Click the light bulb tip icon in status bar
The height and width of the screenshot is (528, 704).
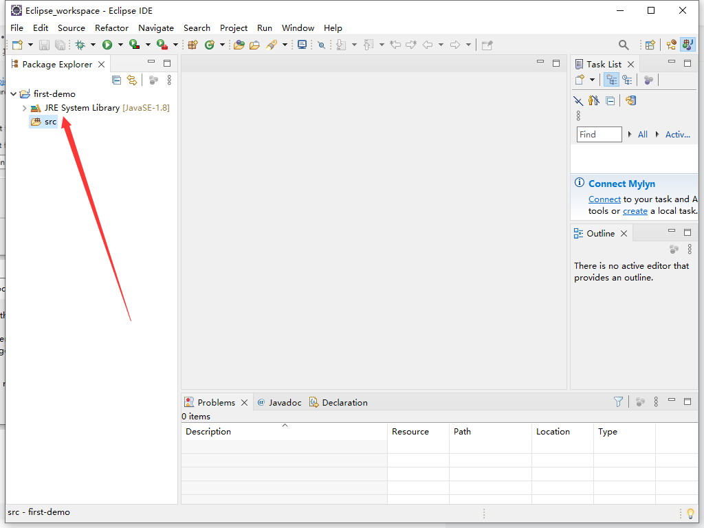(690, 513)
